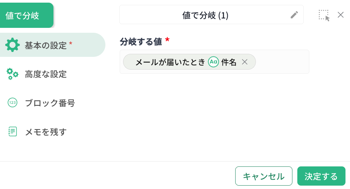
Task: Close the 値で分岐 settings dialog
Action: (341, 15)
